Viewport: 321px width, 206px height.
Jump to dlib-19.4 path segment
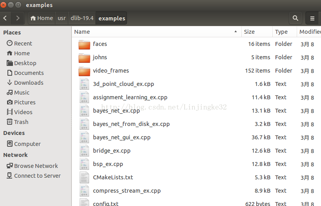[82, 18]
